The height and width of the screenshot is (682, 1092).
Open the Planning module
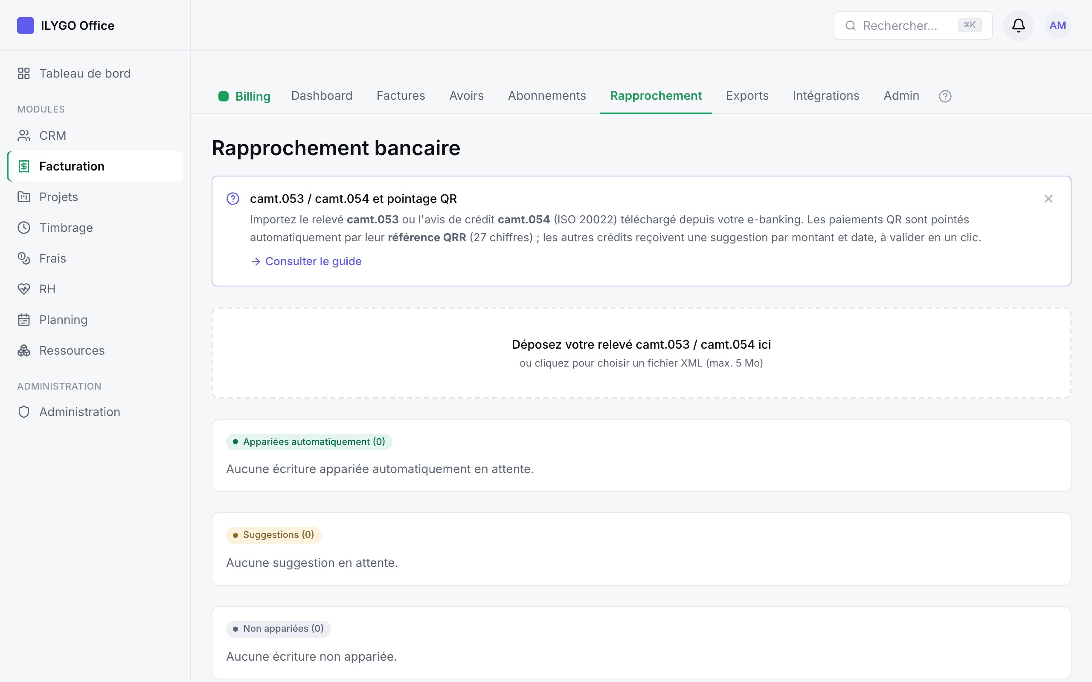[x=95, y=320]
